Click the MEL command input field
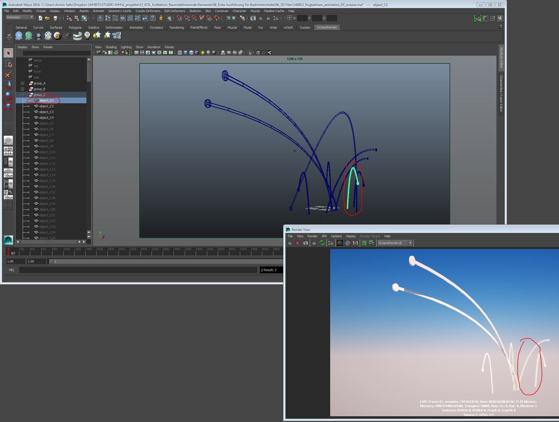 click(x=138, y=270)
